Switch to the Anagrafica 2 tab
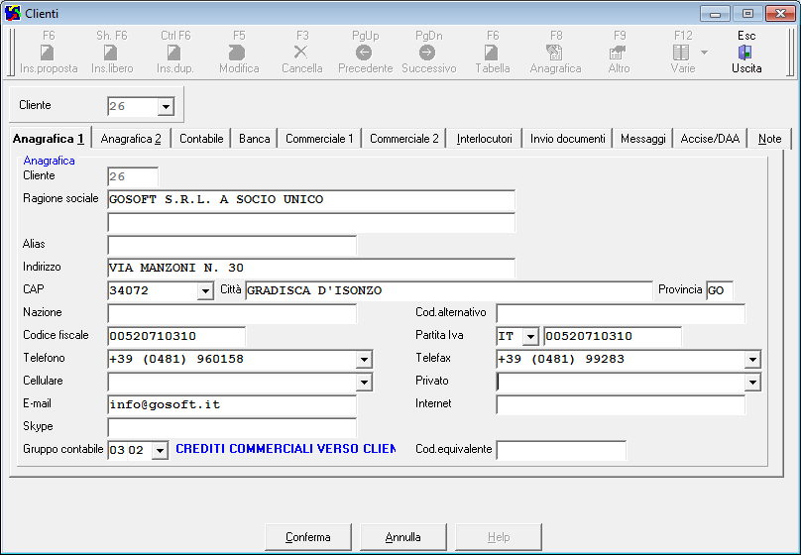 [131, 139]
